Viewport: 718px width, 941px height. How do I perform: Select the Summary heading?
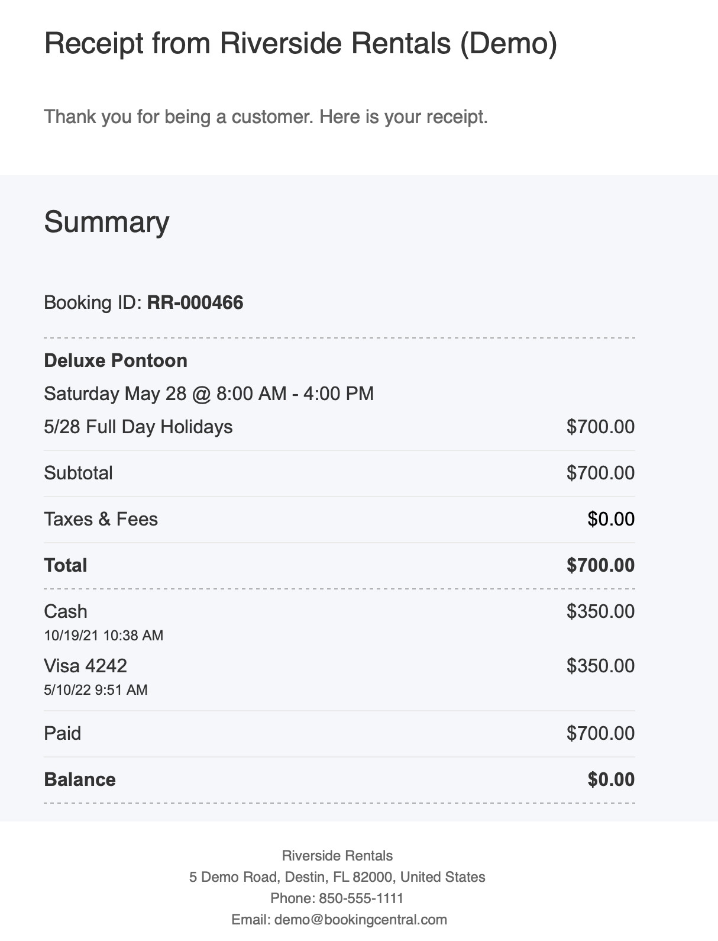coord(106,222)
